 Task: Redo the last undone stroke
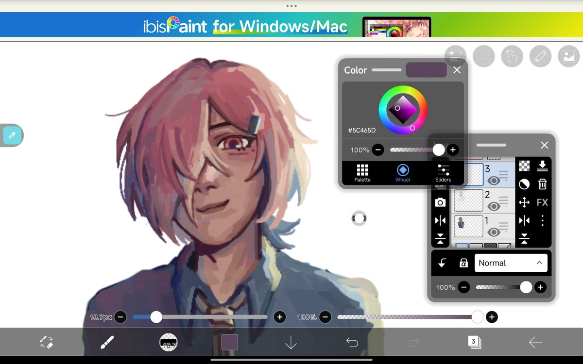pos(413,343)
